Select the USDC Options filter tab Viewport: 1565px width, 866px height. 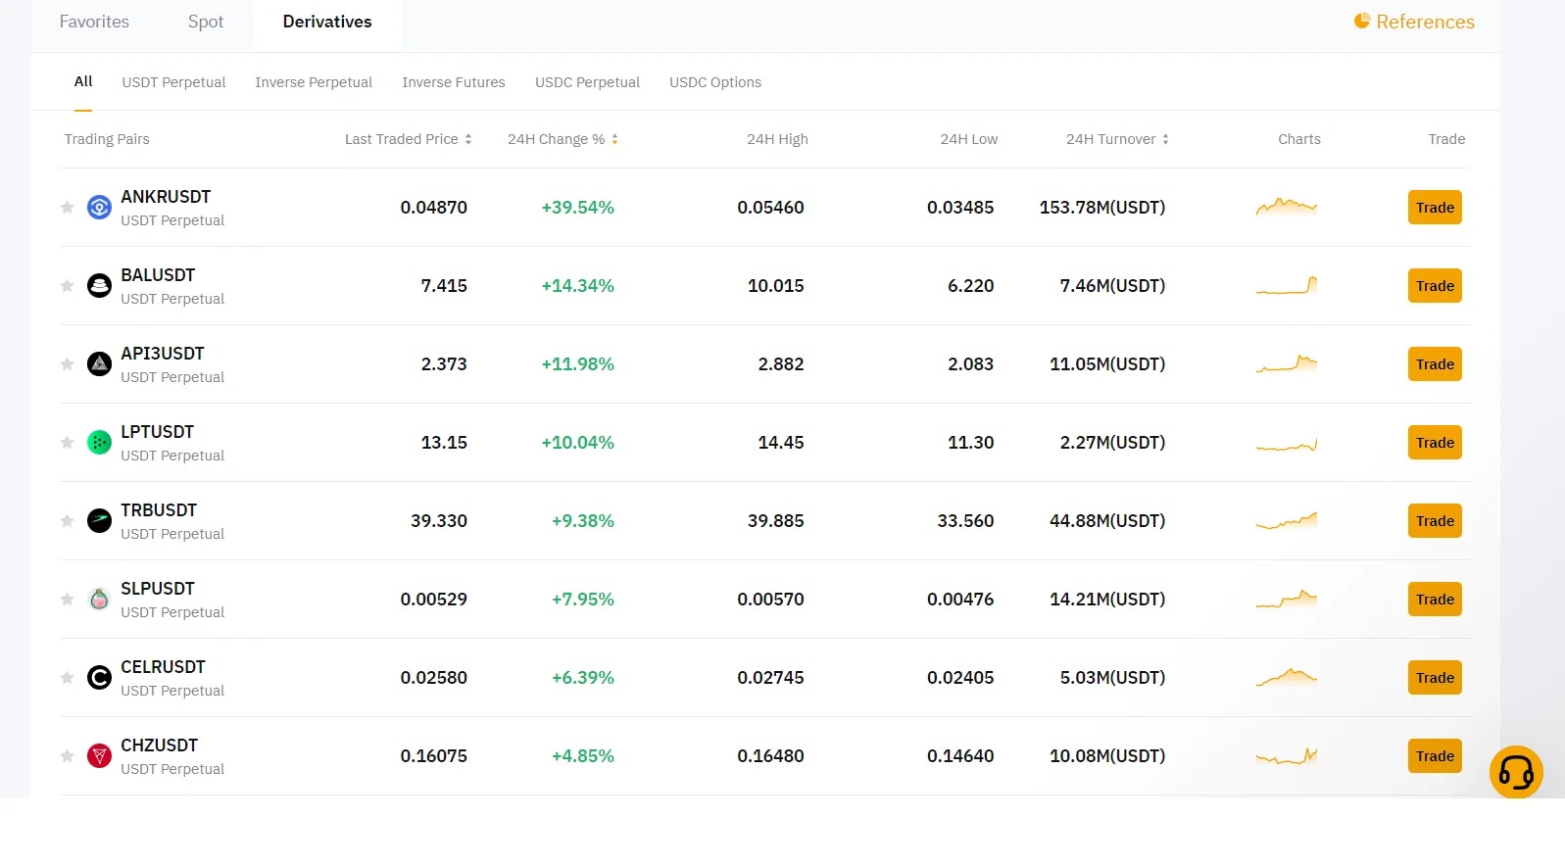pyautogui.click(x=715, y=82)
